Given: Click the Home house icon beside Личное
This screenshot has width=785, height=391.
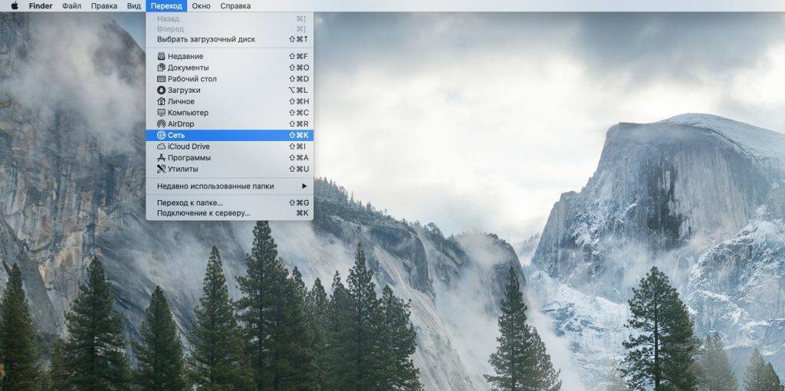Looking at the screenshot, I should coord(161,101).
